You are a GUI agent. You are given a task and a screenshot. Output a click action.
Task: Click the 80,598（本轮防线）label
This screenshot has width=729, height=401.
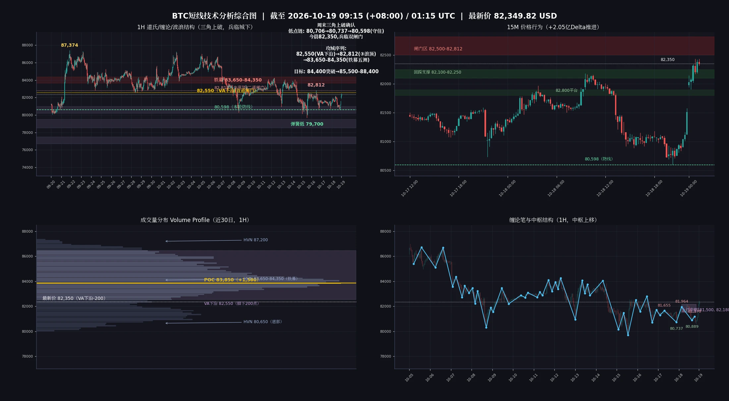[x=234, y=107]
